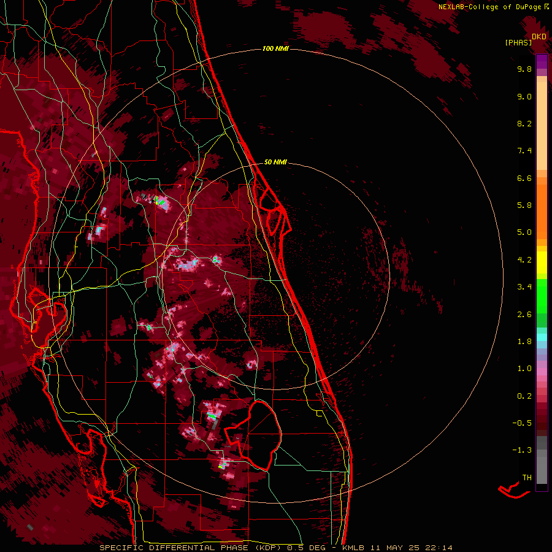Click the 100 NMI range ring label

pos(275,48)
